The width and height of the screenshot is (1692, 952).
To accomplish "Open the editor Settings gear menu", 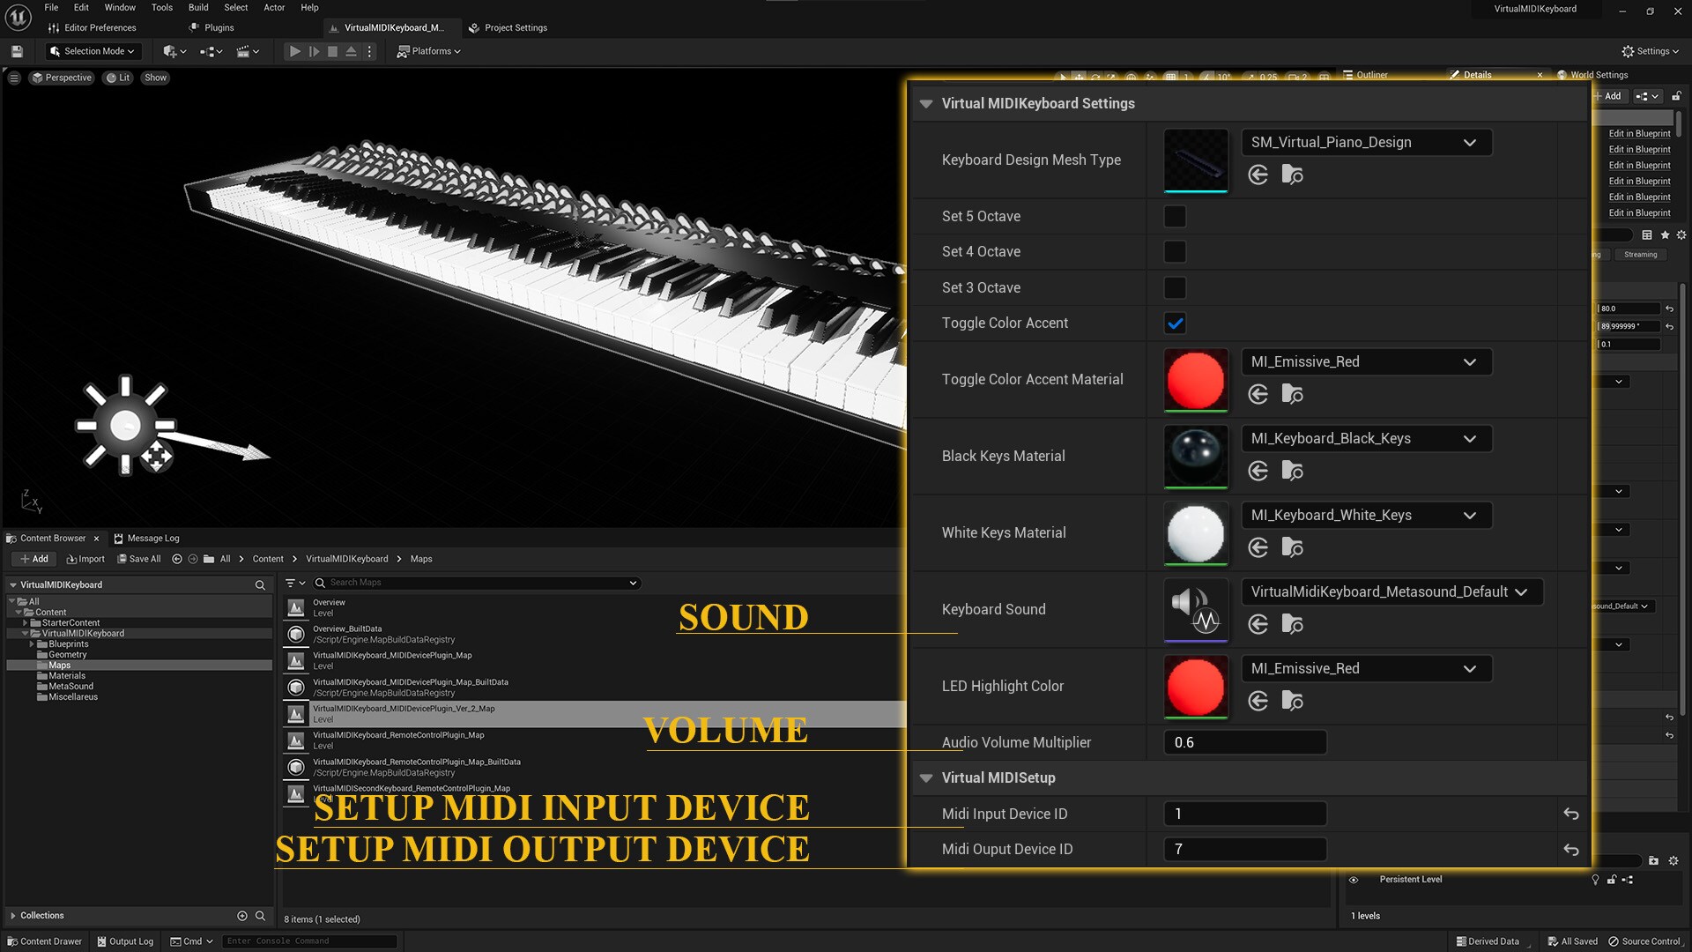I will tap(1650, 50).
